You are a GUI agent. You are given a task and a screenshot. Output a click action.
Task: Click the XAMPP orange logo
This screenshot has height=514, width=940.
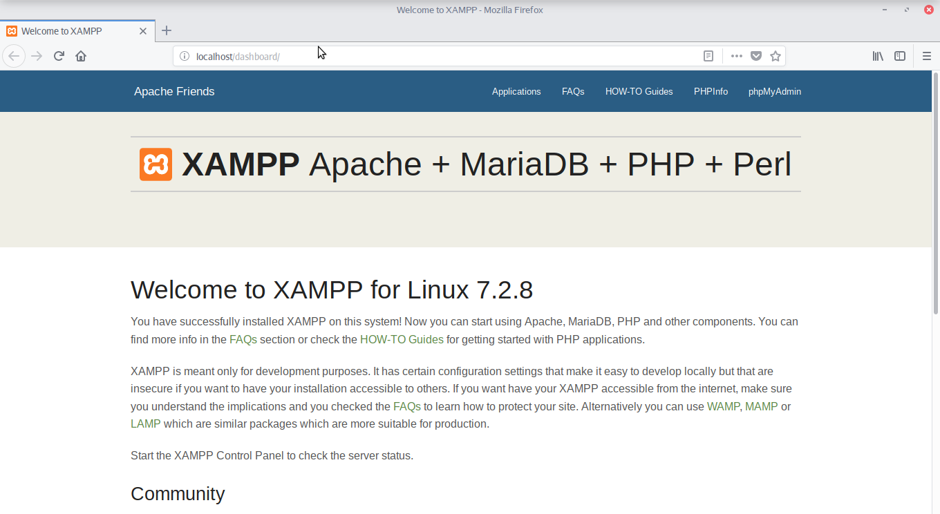tap(156, 164)
